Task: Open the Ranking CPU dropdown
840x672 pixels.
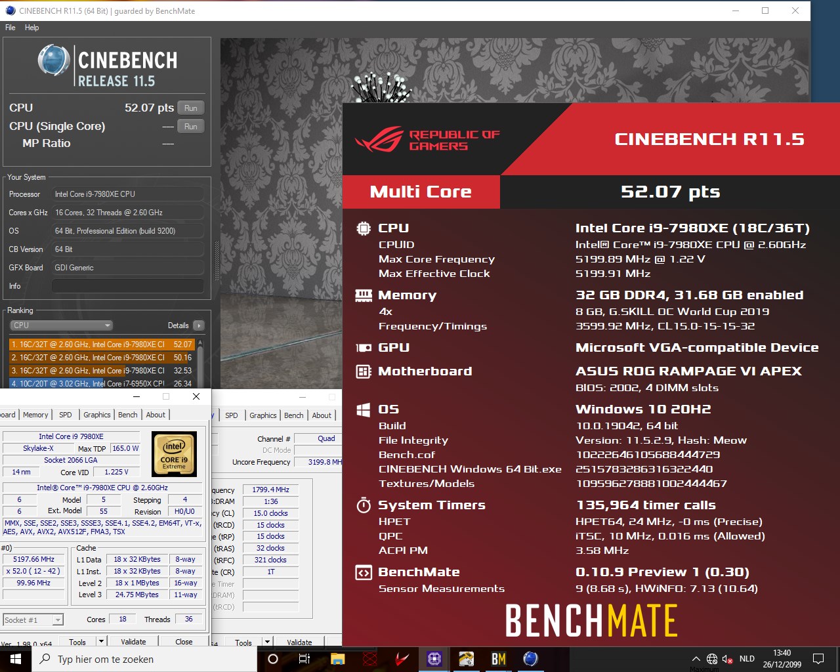Action: click(62, 325)
